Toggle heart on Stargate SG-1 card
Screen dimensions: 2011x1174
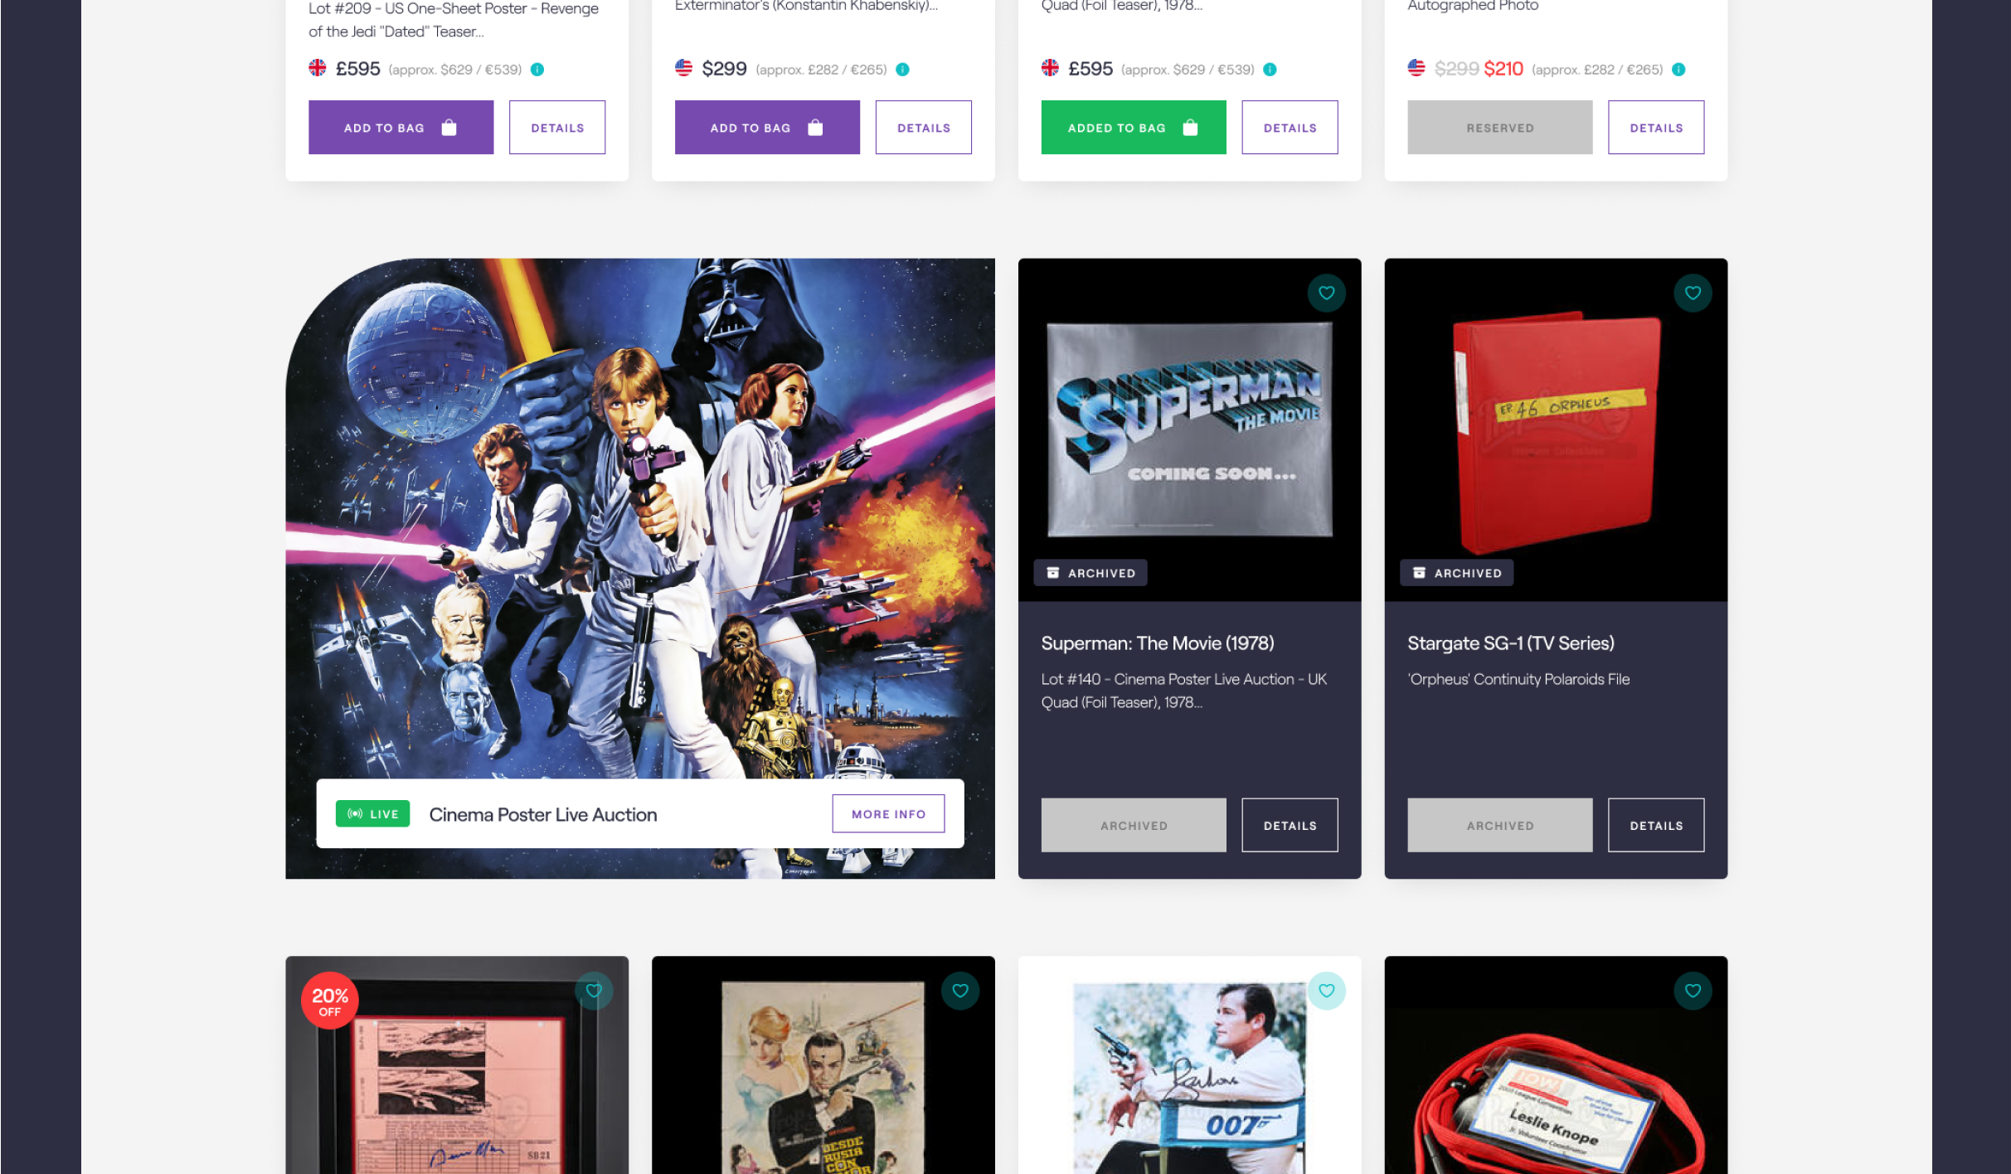(x=1693, y=293)
